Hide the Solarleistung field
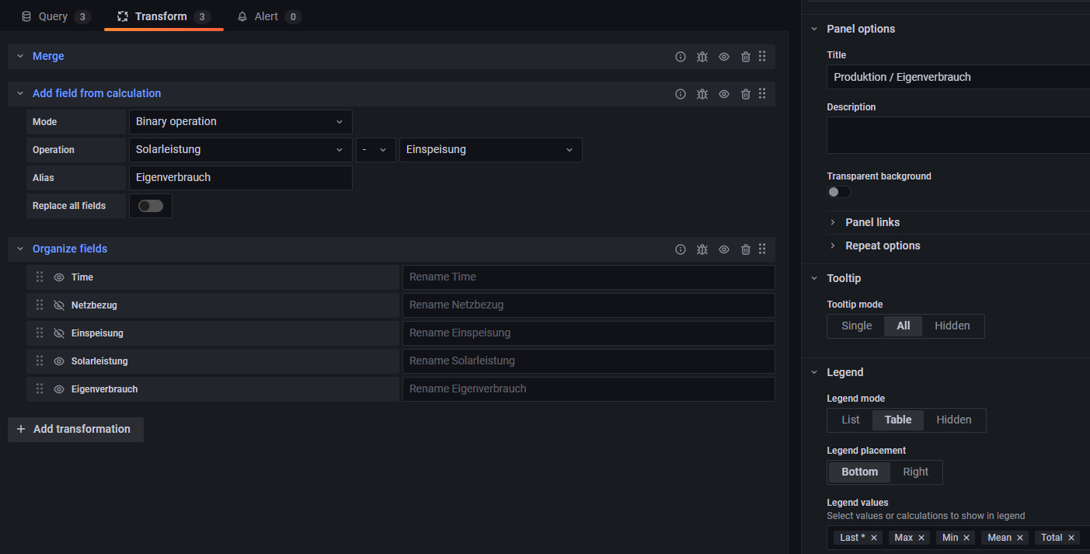Screen dimensions: 1090x554 pyautogui.click(x=59, y=361)
